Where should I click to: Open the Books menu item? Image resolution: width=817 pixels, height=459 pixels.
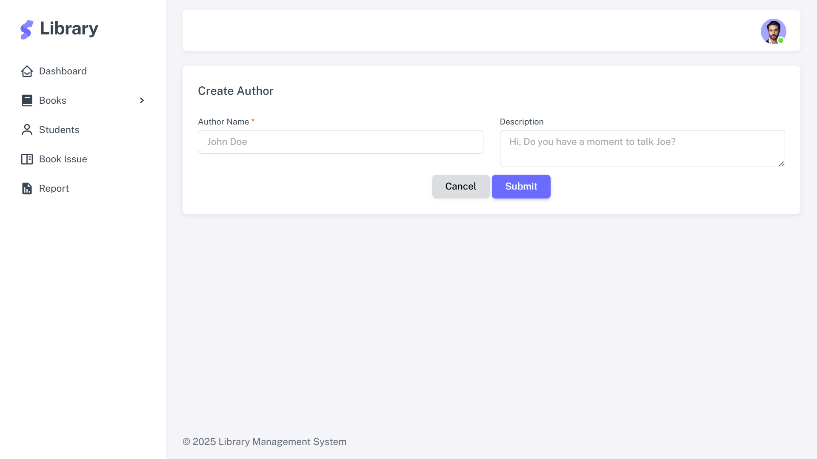[83, 100]
